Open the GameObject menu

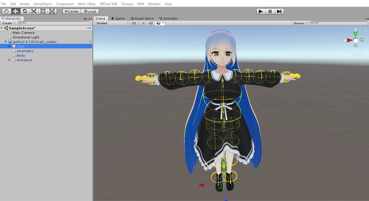43,4
